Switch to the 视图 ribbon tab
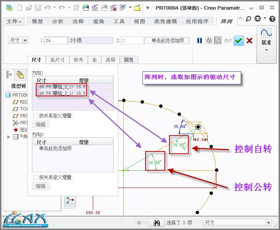Image resolution: width=280 pixels, height=230 pixels. (139, 21)
